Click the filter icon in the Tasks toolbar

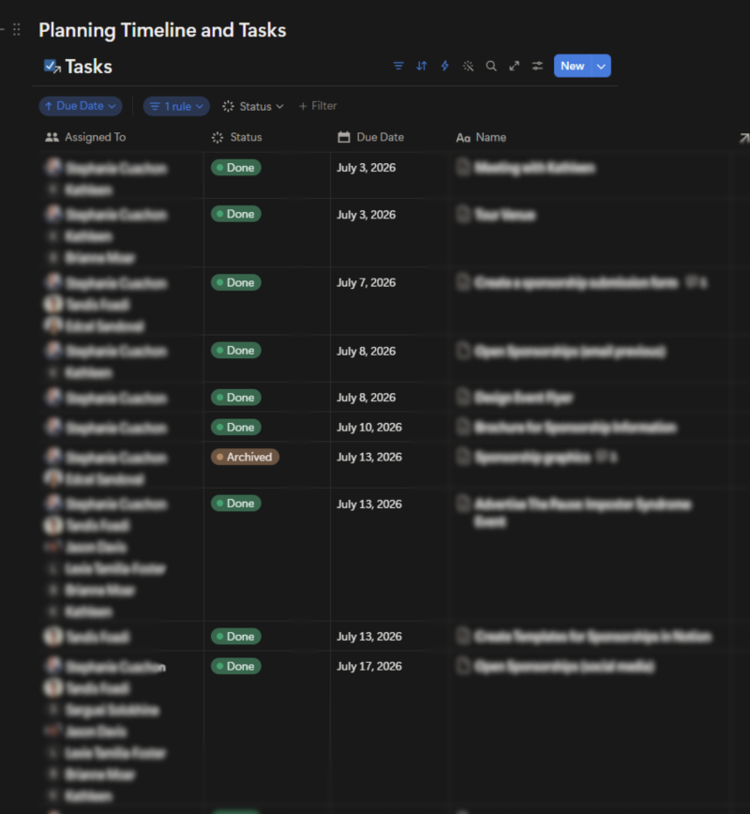coord(398,66)
